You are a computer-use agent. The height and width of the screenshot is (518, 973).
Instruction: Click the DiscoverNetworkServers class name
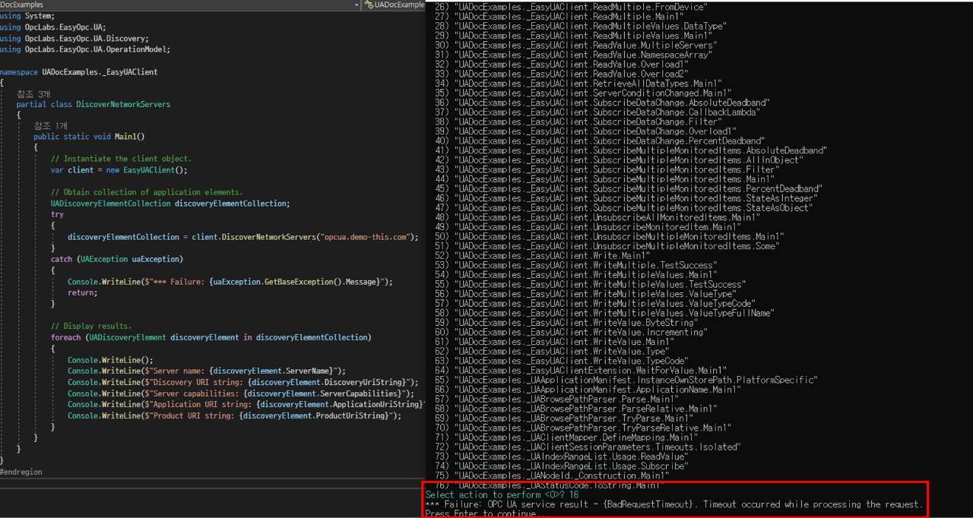coord(123,104)
